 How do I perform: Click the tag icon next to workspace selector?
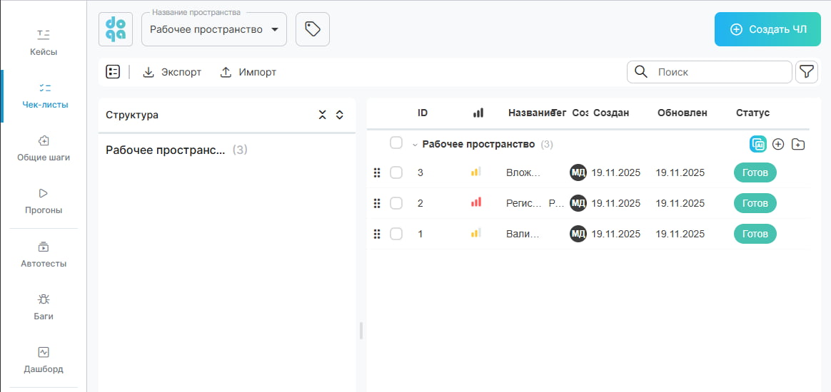[312, 29]
